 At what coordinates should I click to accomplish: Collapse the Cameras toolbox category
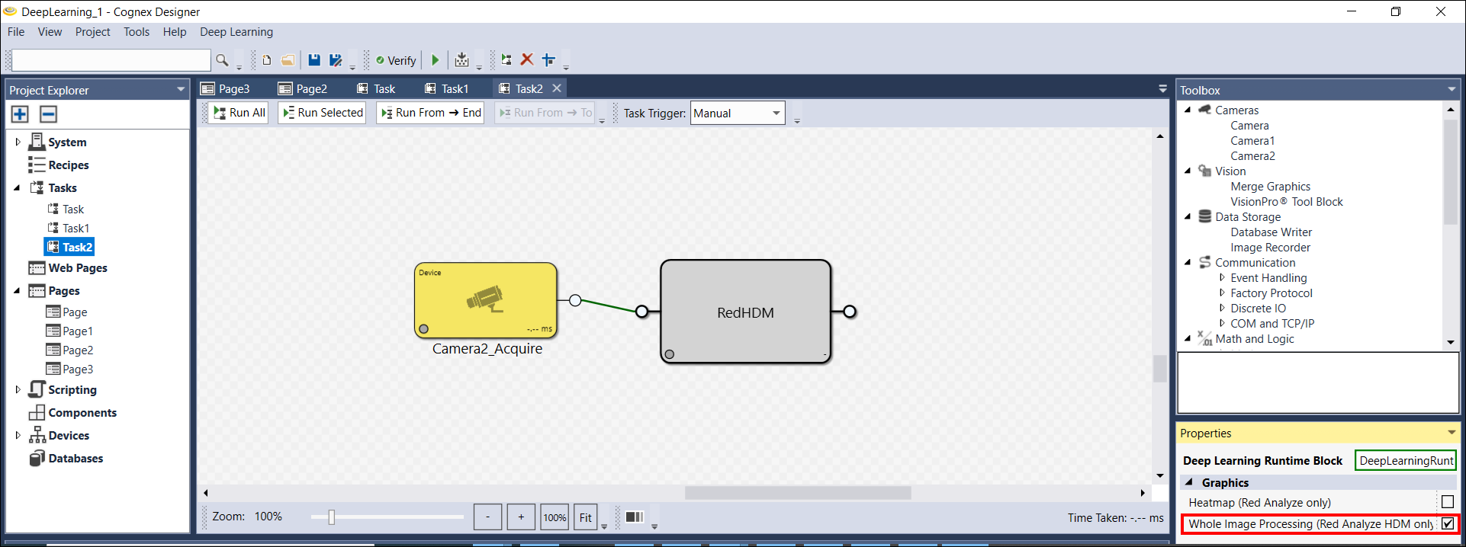[1188, 110]
